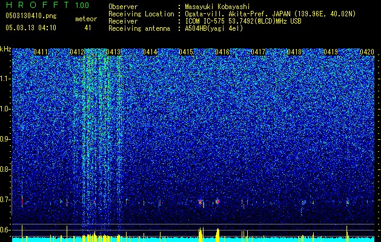This screenshot has width=381, height=242.
Task: Click the kHz axis unit label
Action: (x=5, y=49)
